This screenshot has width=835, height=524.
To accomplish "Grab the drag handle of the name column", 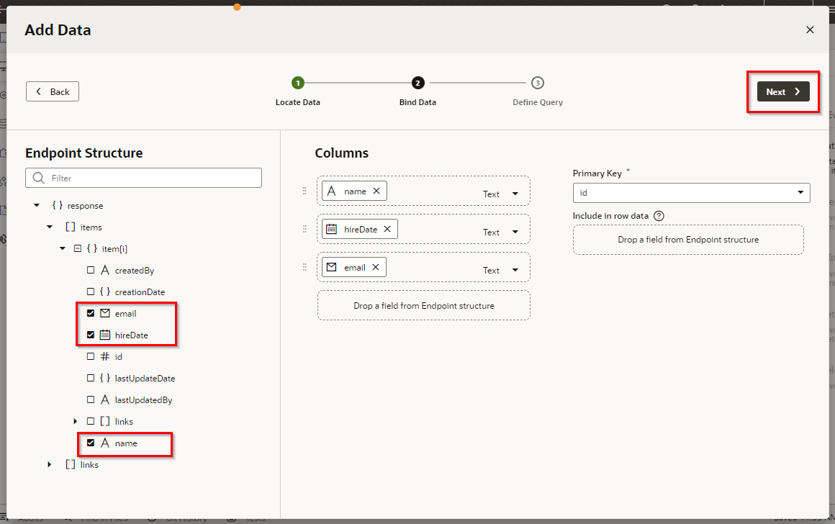I will click(304, 191).
